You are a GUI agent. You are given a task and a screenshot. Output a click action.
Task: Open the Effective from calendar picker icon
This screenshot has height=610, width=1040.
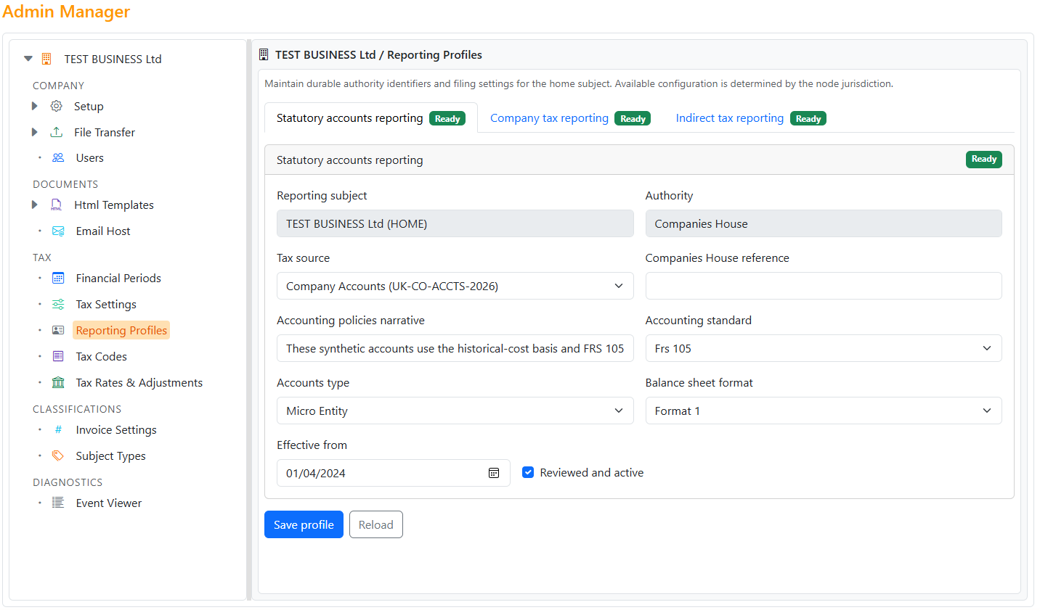coord(494,473)
